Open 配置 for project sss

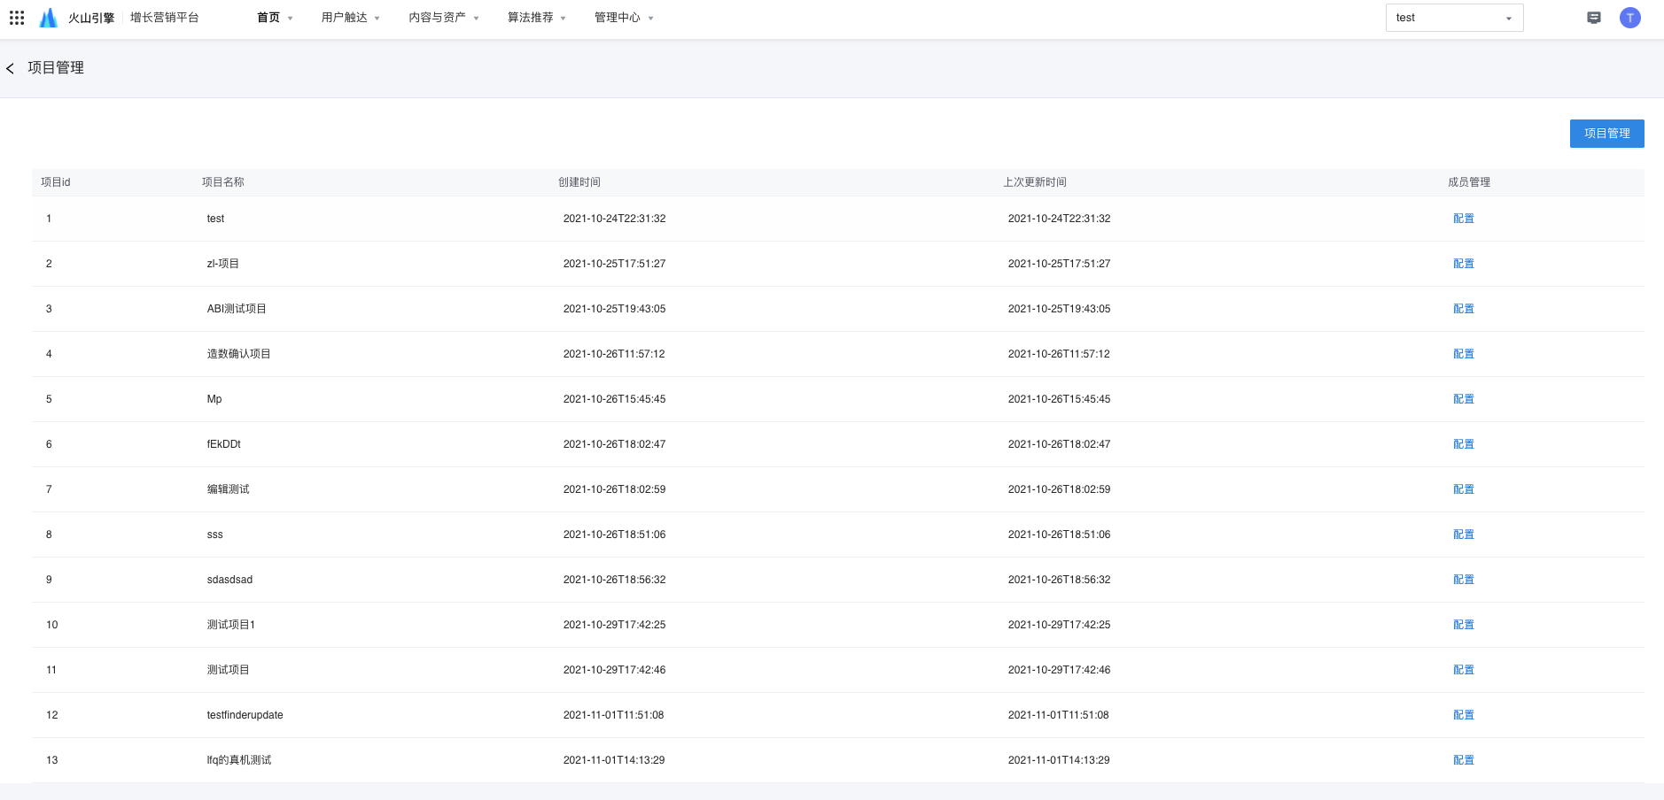(1463, 535)
